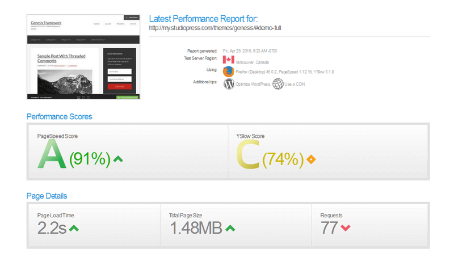Click the CDN globe icon
The width and height of the screenshot is (454, 257).
[278, 84]
